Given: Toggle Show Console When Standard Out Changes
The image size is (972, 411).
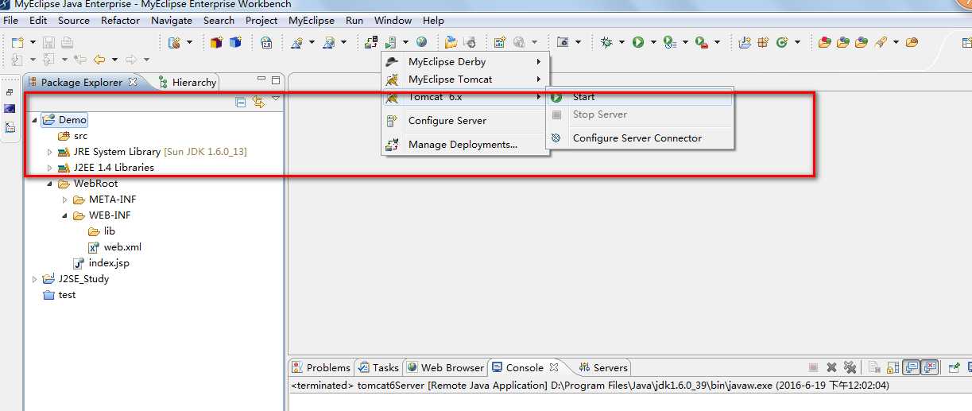Looking at the screenshot, I should (x=912, y=367).
